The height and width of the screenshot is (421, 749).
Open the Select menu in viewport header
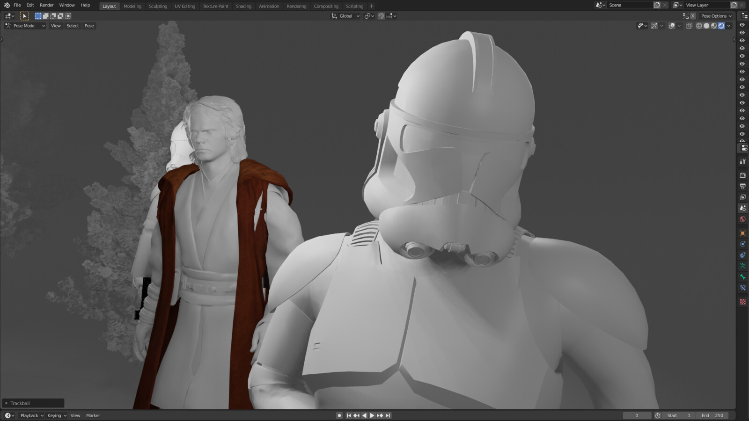[x=73, y=26]
